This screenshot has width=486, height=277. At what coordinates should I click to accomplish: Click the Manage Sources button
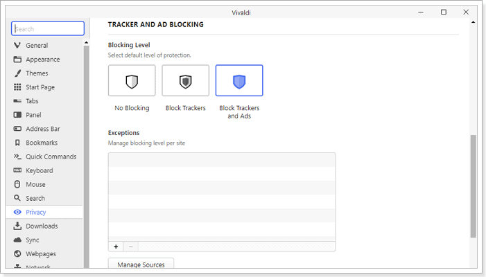tap(141, 265)
